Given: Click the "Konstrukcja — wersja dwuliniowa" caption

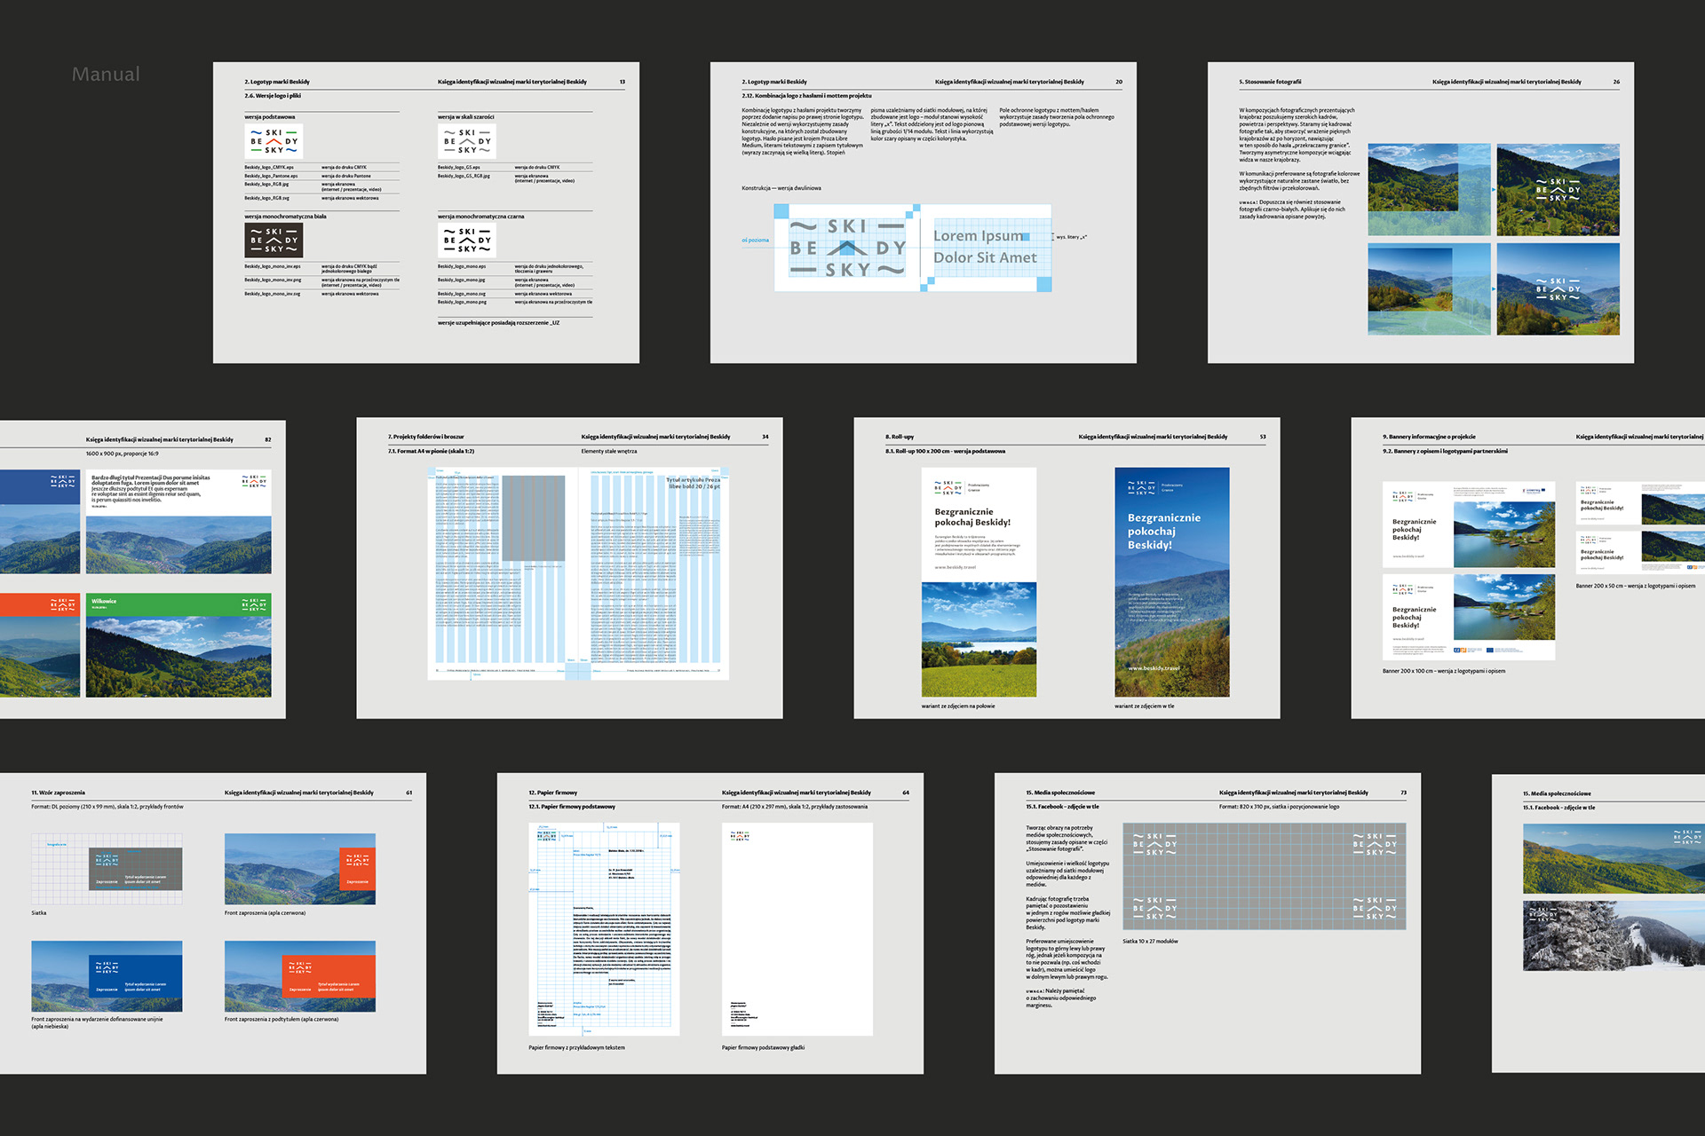Looking at the screenshot, I should 781,188.
